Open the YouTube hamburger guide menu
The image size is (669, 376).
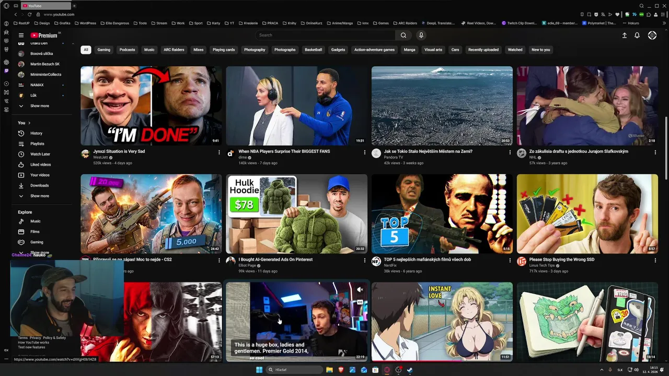pos(21,36)
